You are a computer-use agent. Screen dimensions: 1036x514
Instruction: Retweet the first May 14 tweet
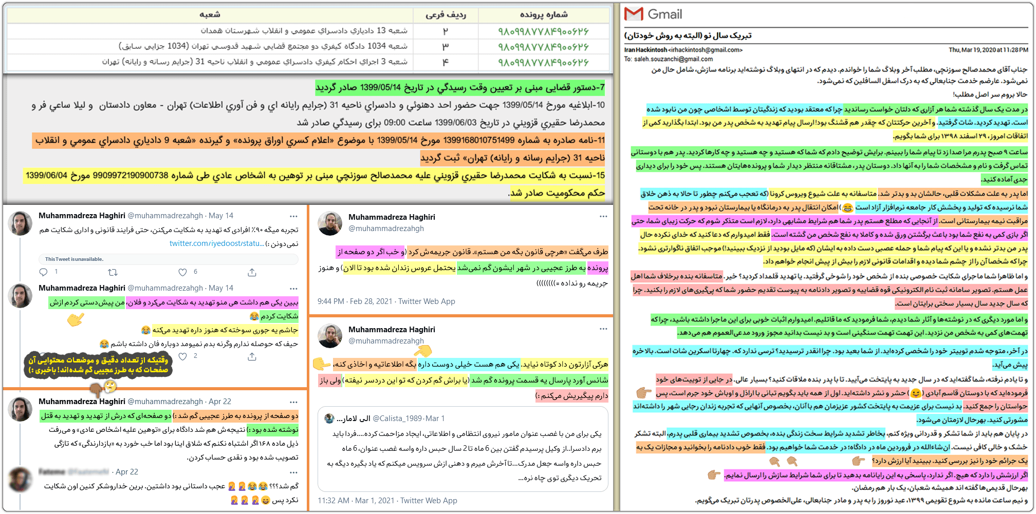(x=113, y=272)
